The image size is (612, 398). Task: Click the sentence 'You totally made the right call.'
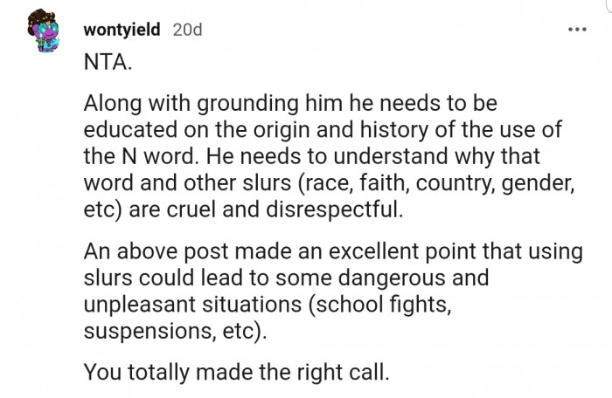(x=237, y=373)
